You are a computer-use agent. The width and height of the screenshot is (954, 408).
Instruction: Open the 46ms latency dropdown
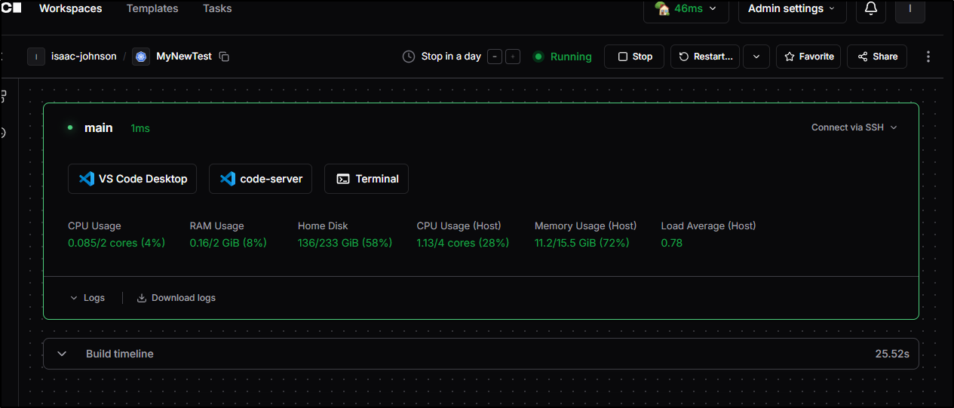[686, 9]
